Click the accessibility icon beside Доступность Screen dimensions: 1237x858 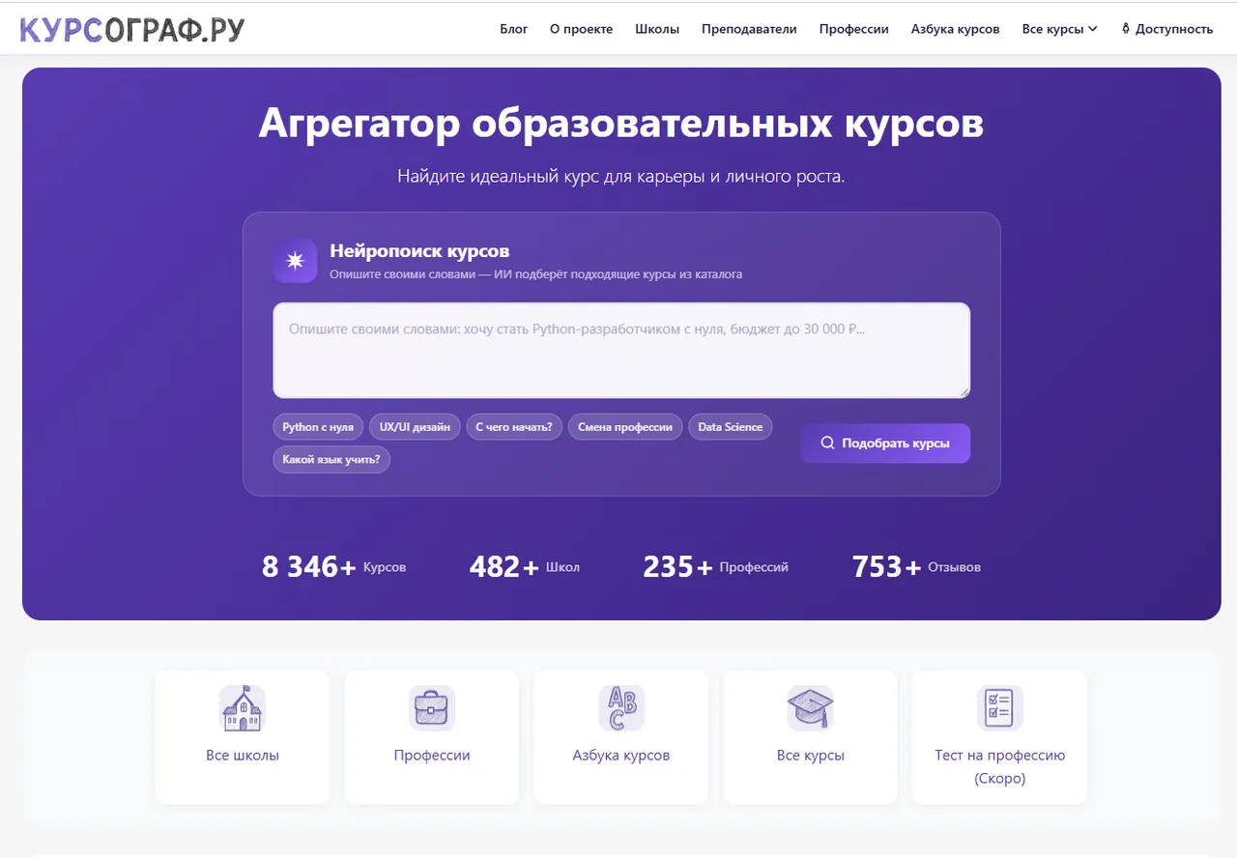1126,29
